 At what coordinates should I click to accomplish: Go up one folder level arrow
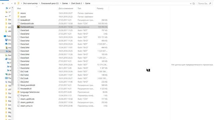click(15, 3)
